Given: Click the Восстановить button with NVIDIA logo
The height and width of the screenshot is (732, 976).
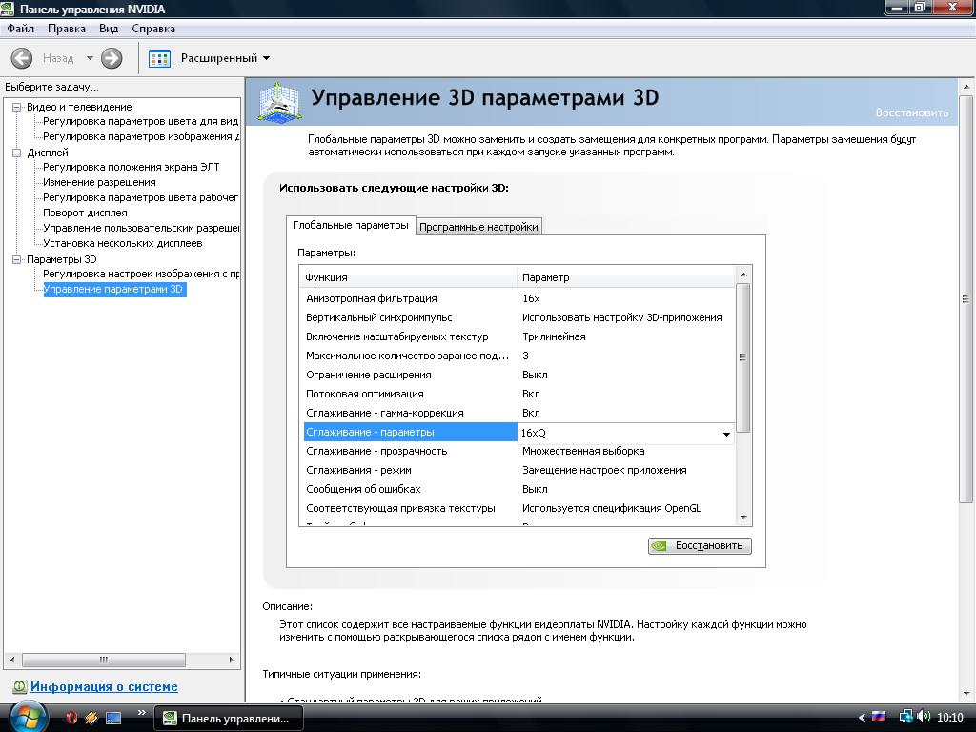Looking at the screenshot, I should coord(700,546).
